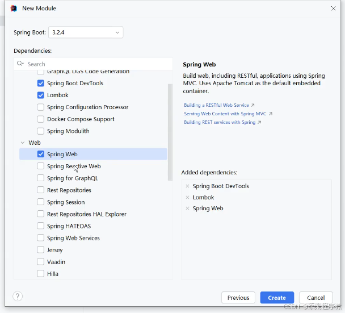Select the Vaadin label in dependency list
Screen dimensions: 345x313
click(56, 262)
